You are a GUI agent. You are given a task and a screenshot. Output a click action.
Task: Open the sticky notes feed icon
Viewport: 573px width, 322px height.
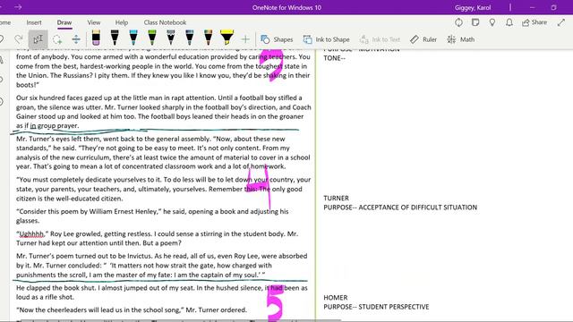tap(475, 22)
